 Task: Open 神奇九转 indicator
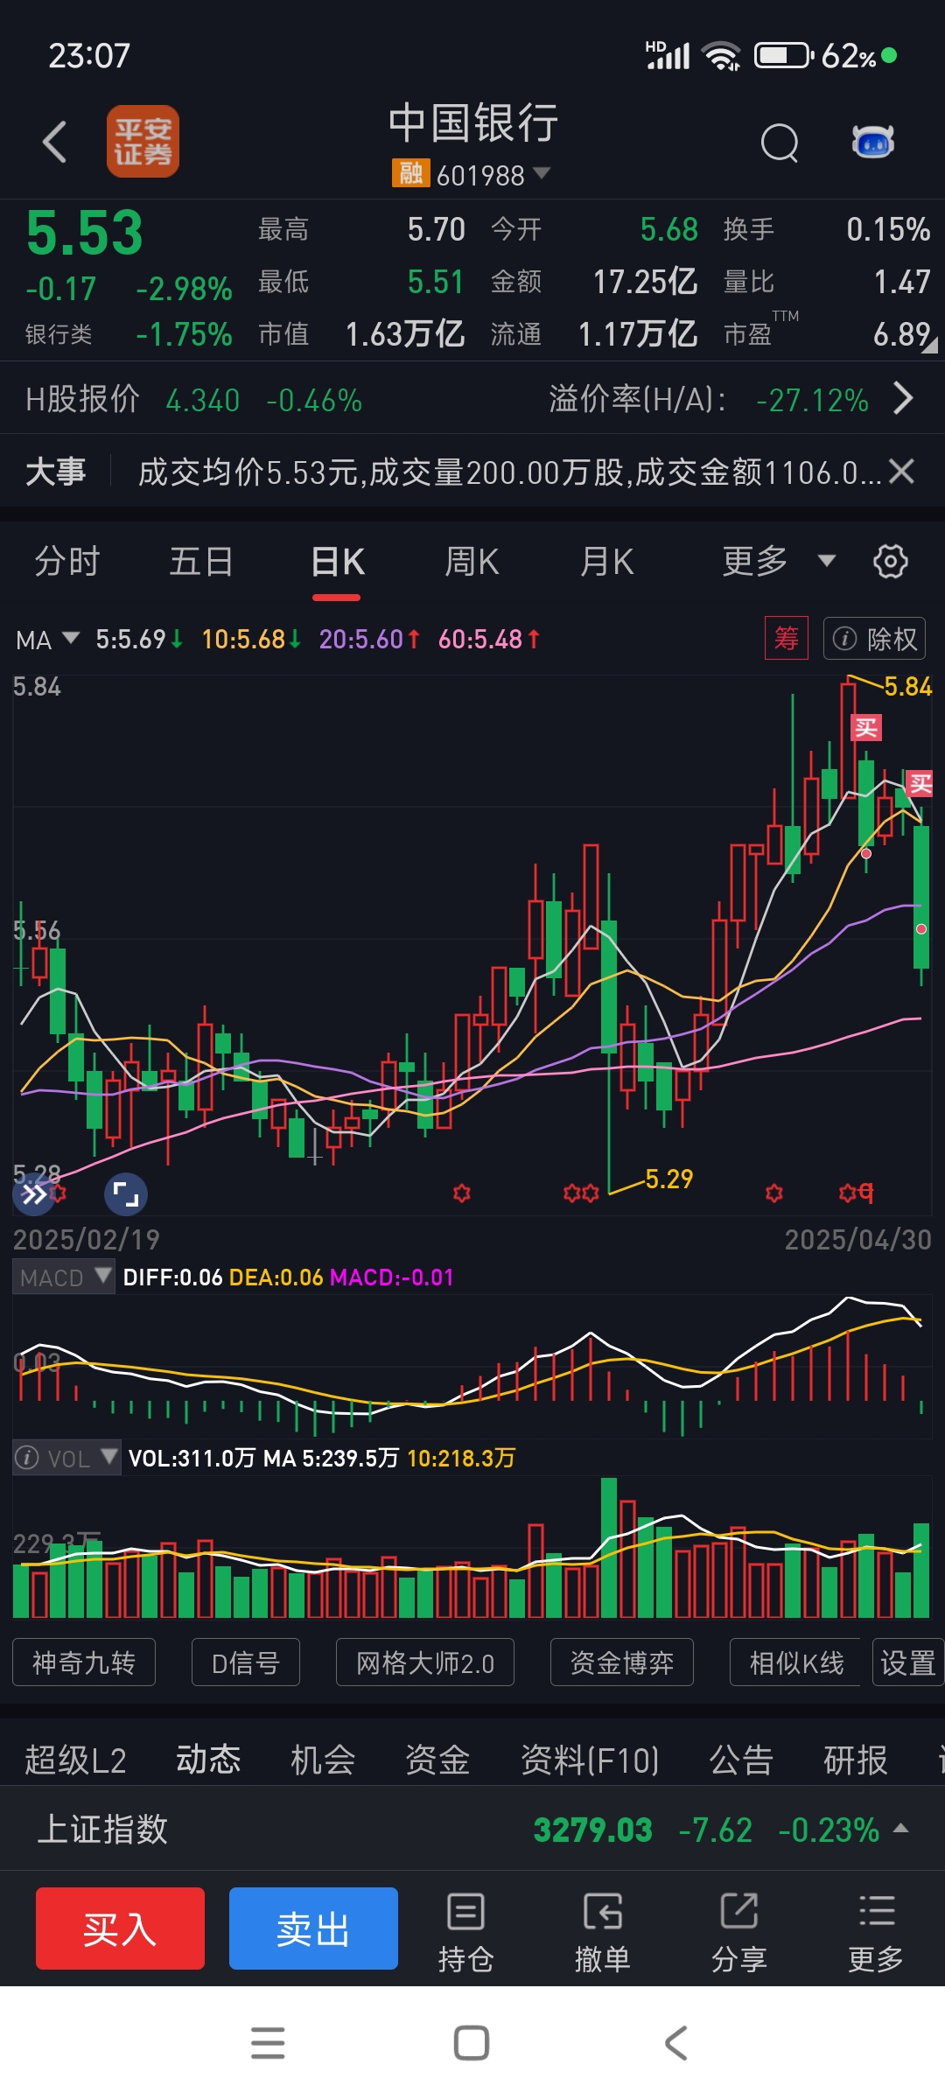pos(84,1662)
